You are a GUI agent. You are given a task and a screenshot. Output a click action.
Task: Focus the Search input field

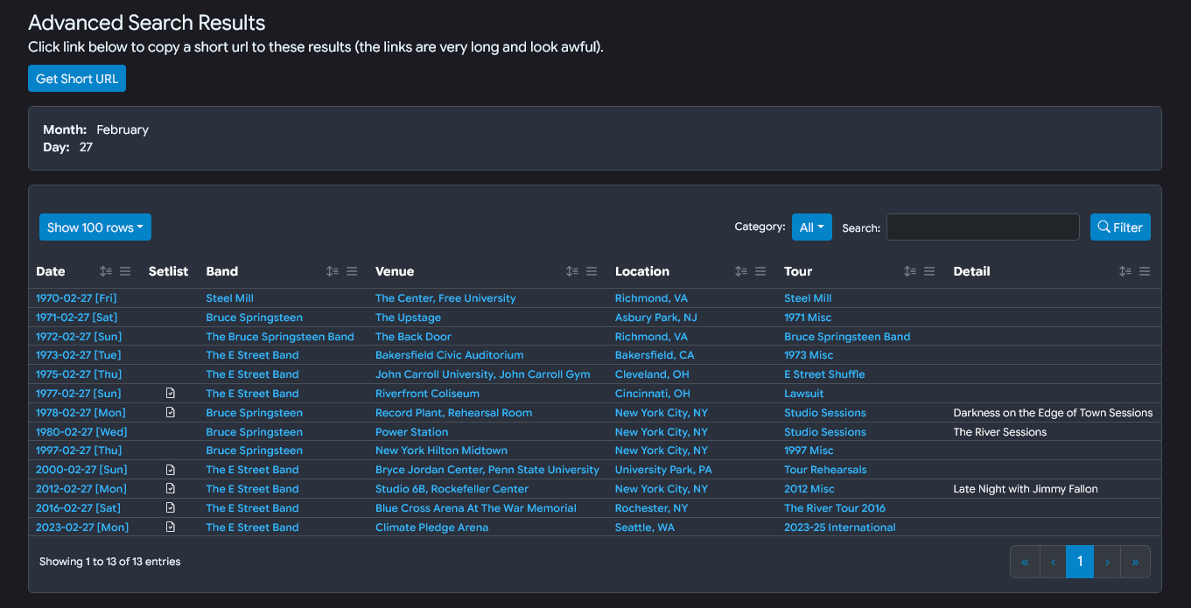[x=983, y=227]
